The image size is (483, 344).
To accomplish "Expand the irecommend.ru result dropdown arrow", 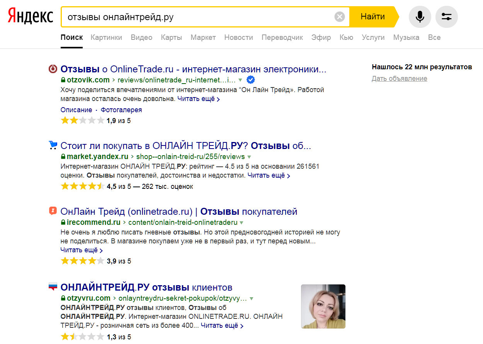I will pos(241,222).
